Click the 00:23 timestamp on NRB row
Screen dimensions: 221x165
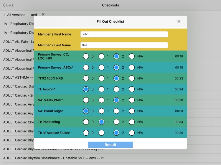tap(179, 78)
